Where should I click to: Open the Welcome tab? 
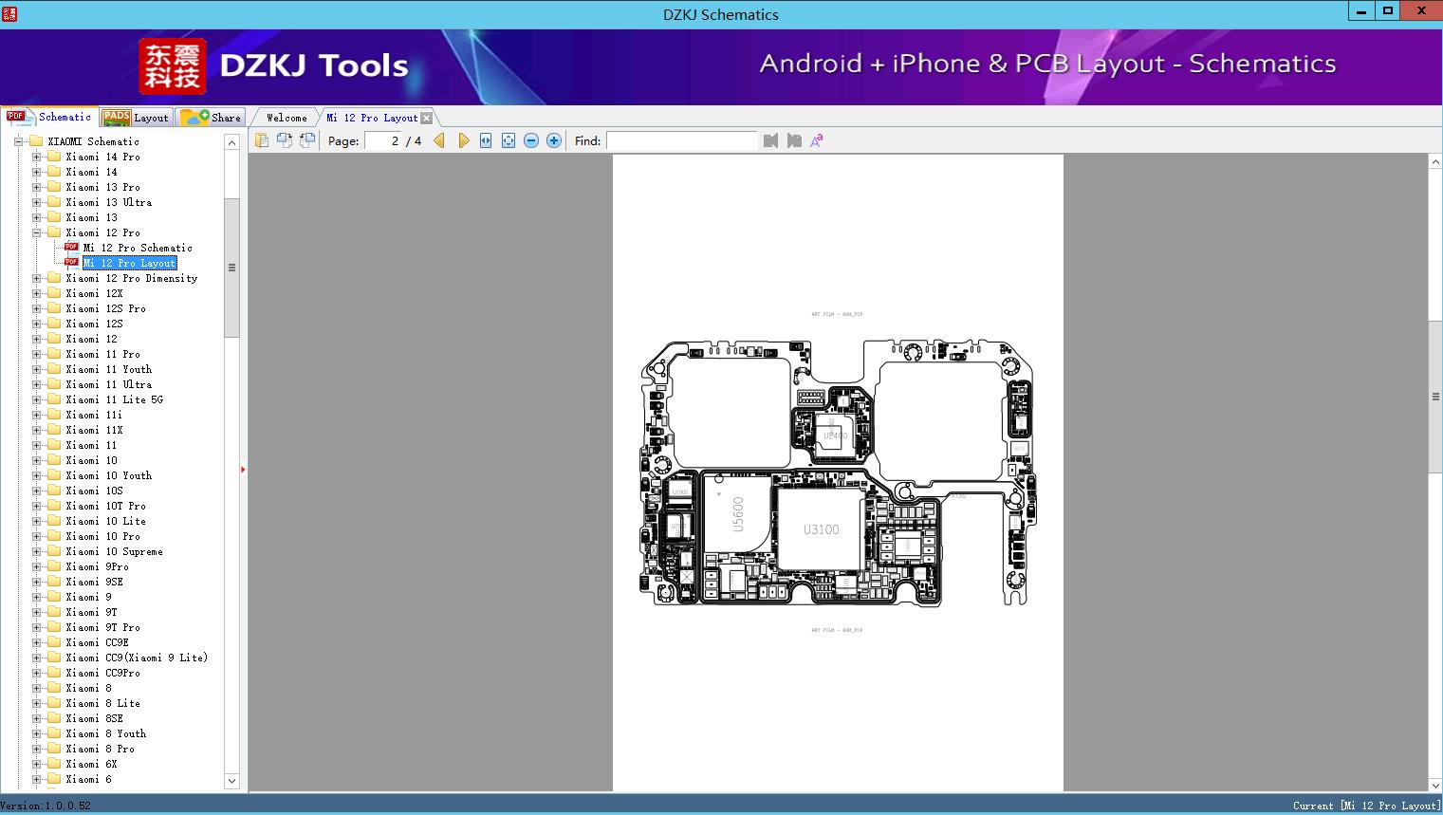click(287, 118)
